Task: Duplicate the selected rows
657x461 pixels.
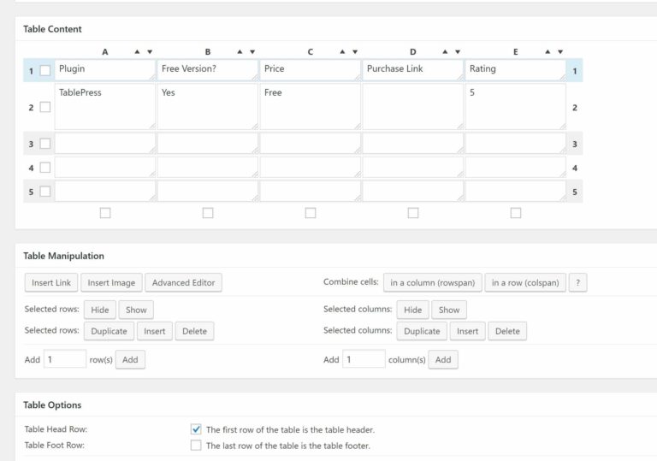Action: [x=109, y=331]
